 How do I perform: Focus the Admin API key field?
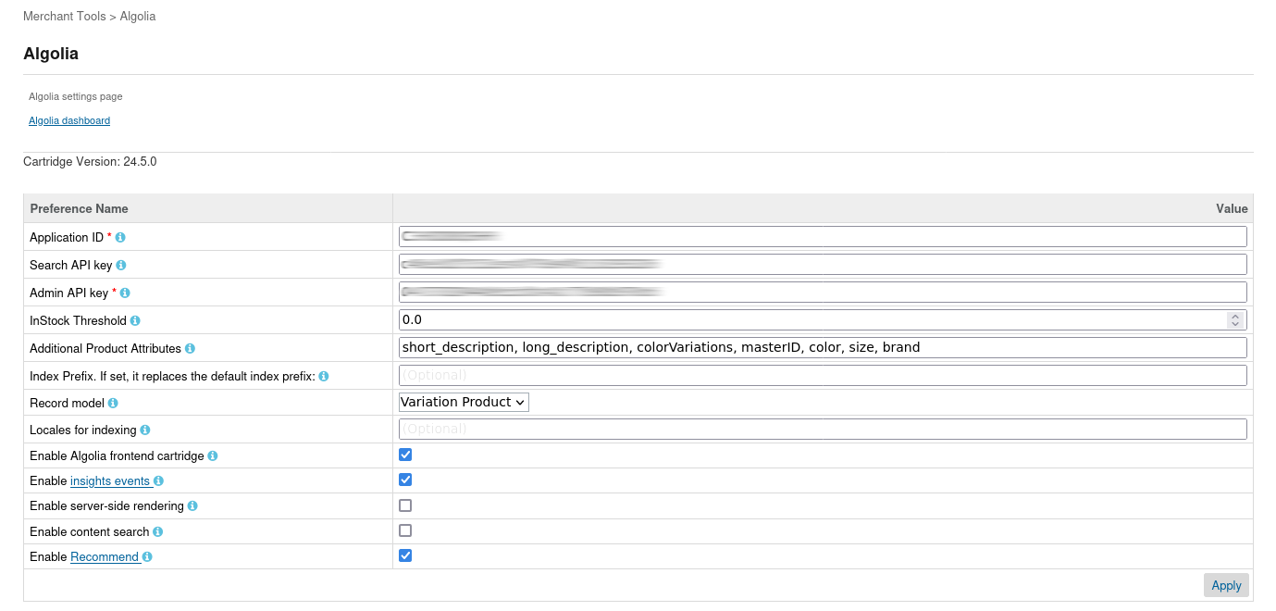(823, 293)
